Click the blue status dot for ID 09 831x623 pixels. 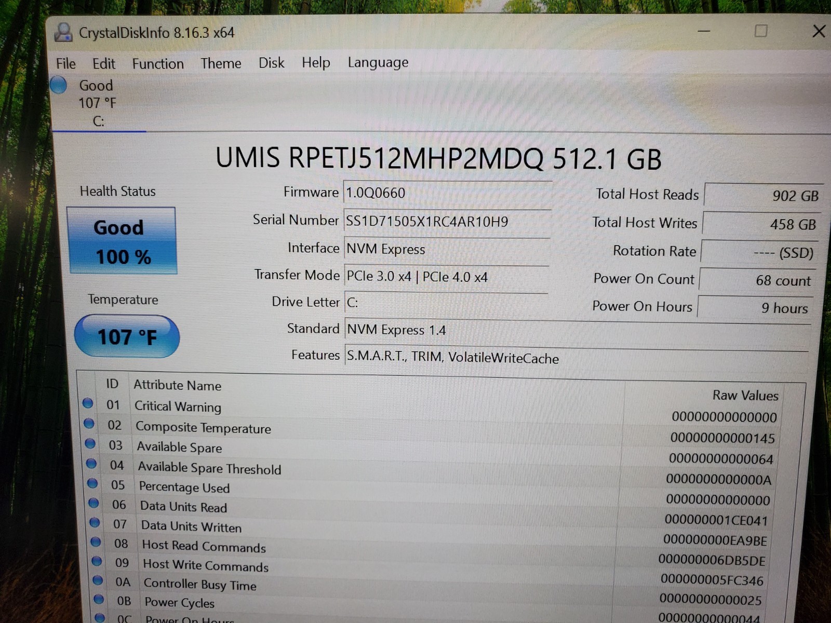97,561
